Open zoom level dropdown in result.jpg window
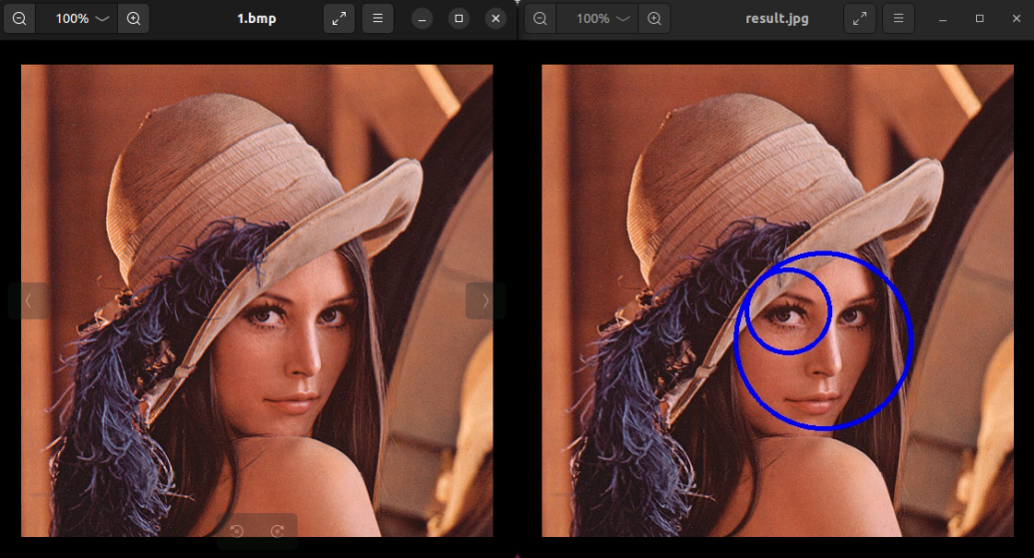1034x558 pixels. (596, 18)
